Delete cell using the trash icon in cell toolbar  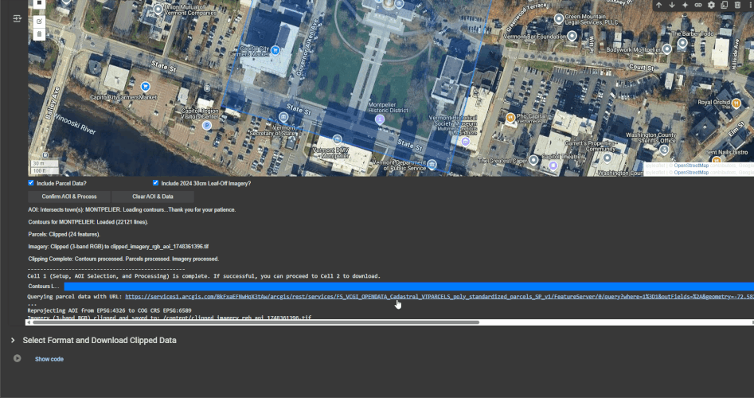coord(737,5)
